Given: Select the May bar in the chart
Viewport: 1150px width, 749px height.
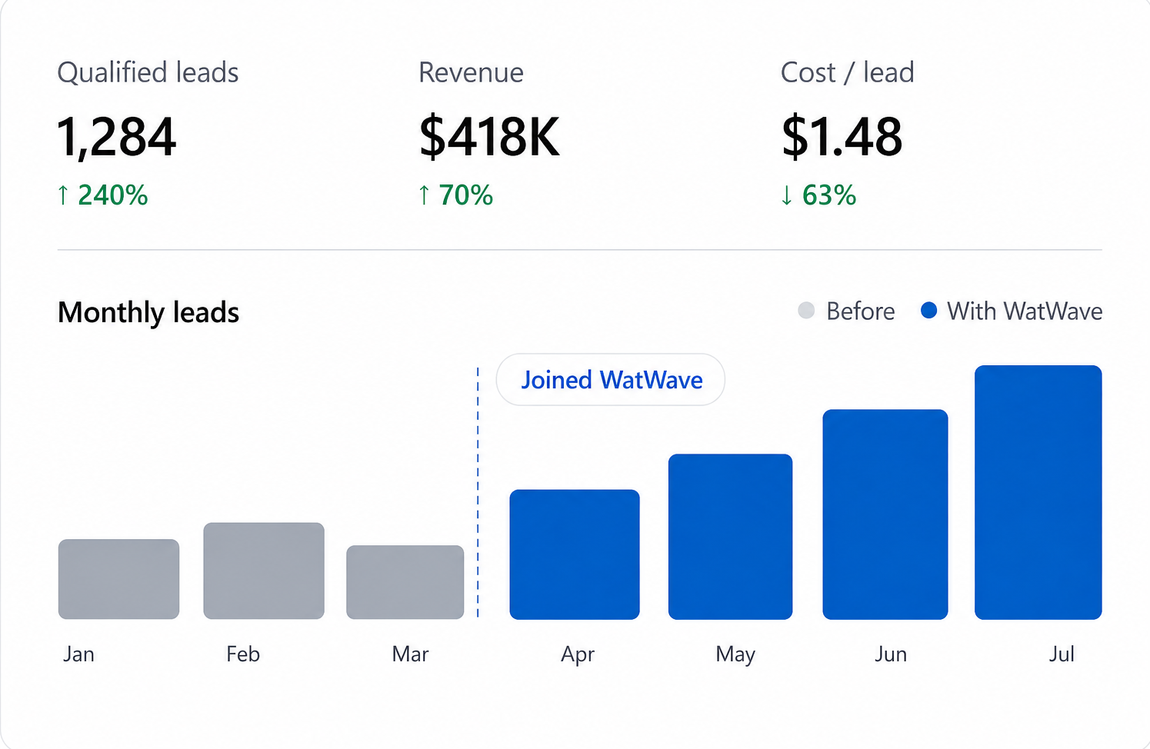Looking at the screenshot, I should [x=731, y=537].
